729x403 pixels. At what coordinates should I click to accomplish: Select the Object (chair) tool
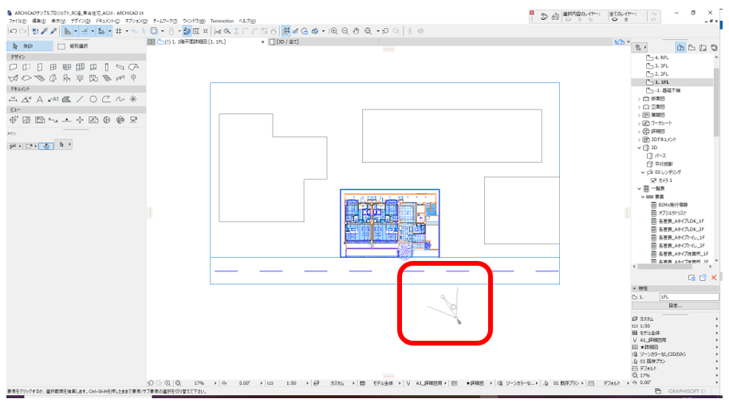pos(66,78)
